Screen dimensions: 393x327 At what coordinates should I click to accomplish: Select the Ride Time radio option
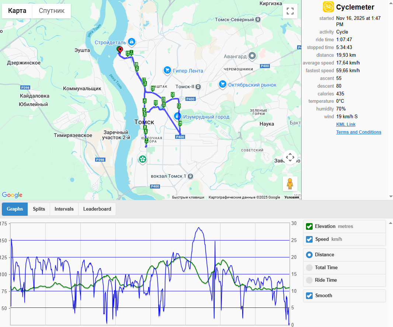point(309,280)
